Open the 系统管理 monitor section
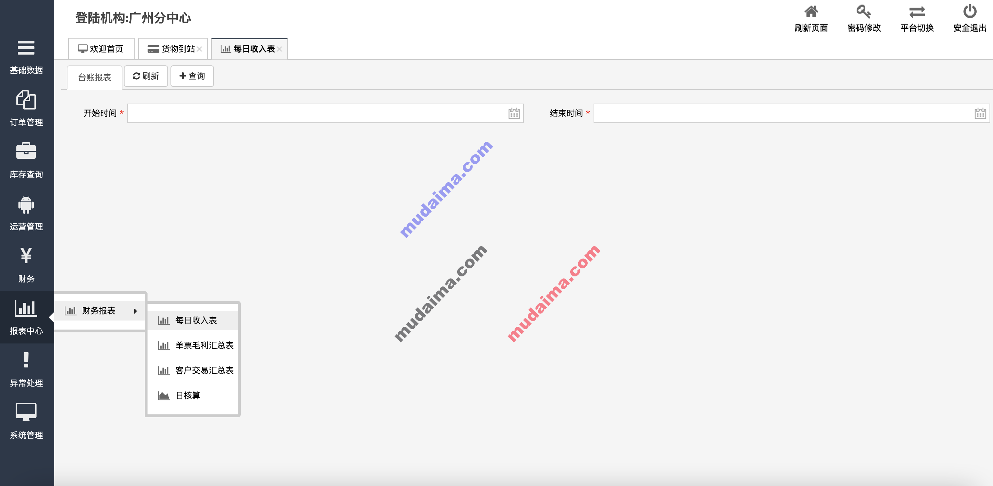 pyautogui.click(x=26, y=421)
